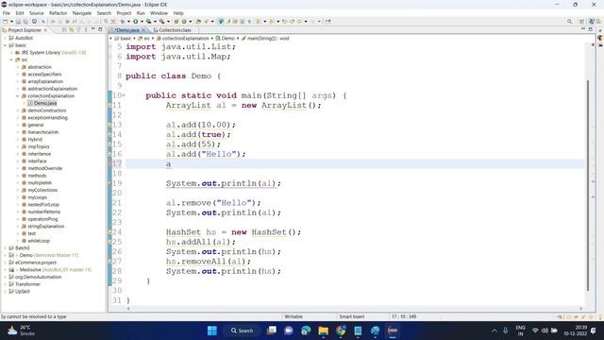Open the Window menu
This screenshot has width=604, height=340.
point(159,13)
